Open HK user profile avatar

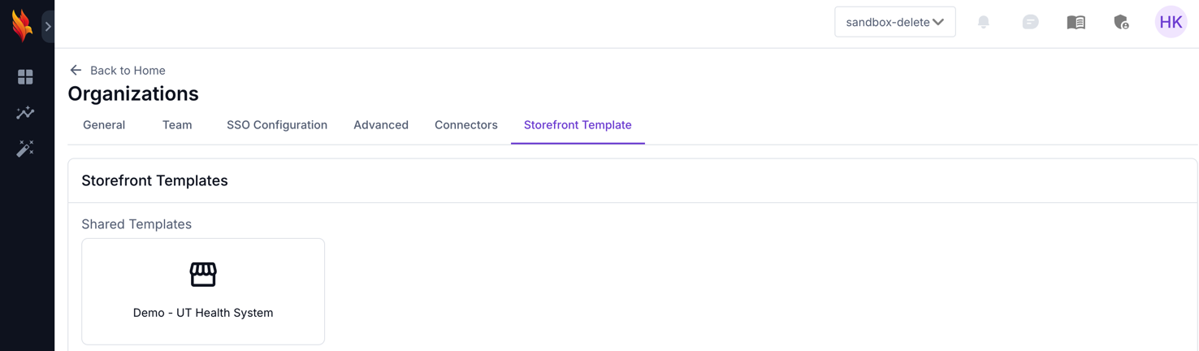(1171, 22)
